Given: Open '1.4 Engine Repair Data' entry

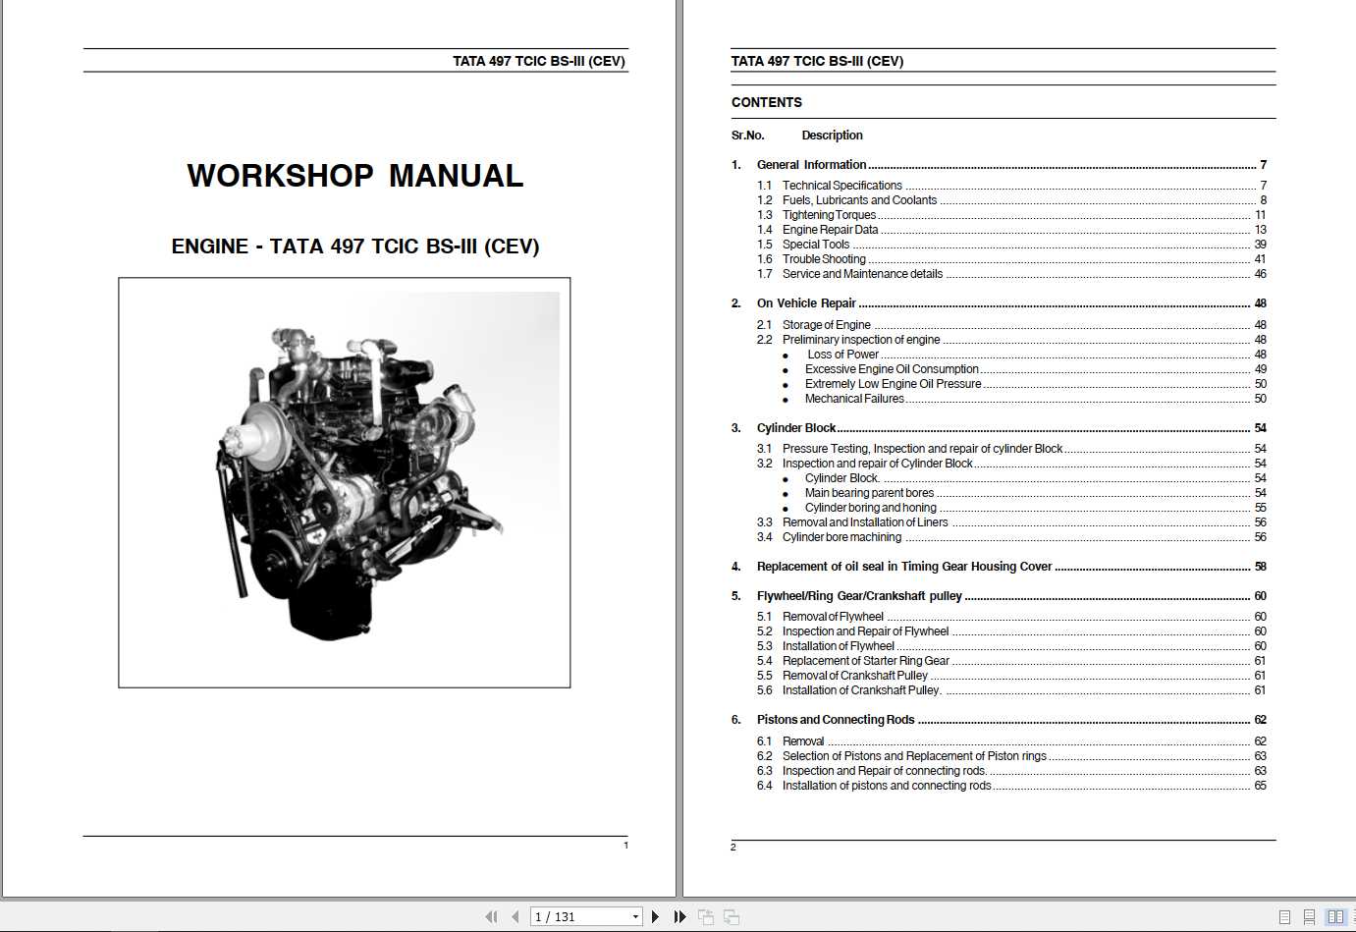Looking at the screenshot, I should tap(1011, 230).
